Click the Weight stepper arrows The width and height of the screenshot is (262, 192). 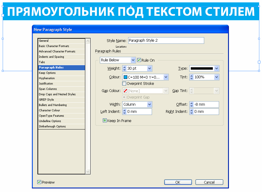125,68
